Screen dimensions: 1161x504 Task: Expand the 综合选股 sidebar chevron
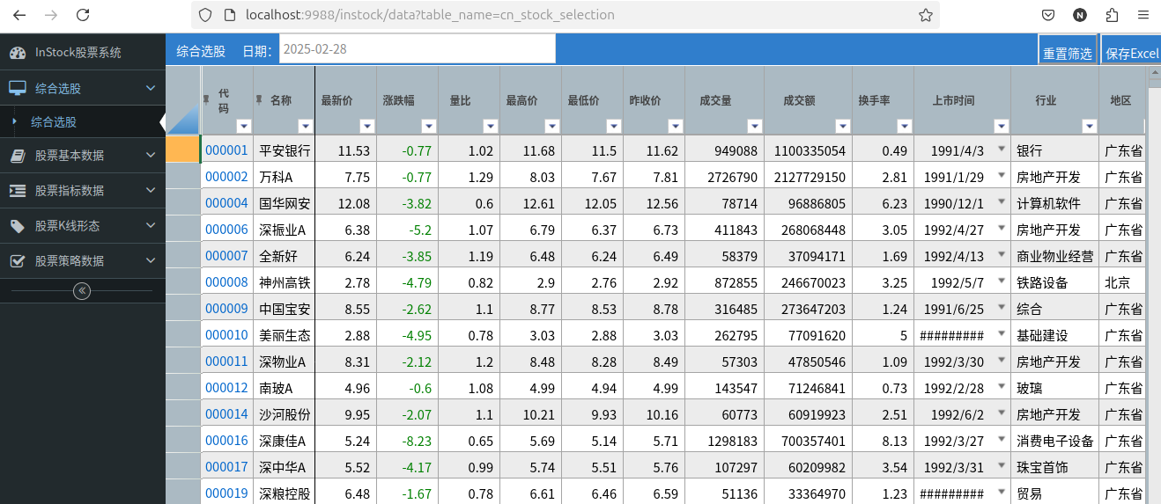coord(151,88)
